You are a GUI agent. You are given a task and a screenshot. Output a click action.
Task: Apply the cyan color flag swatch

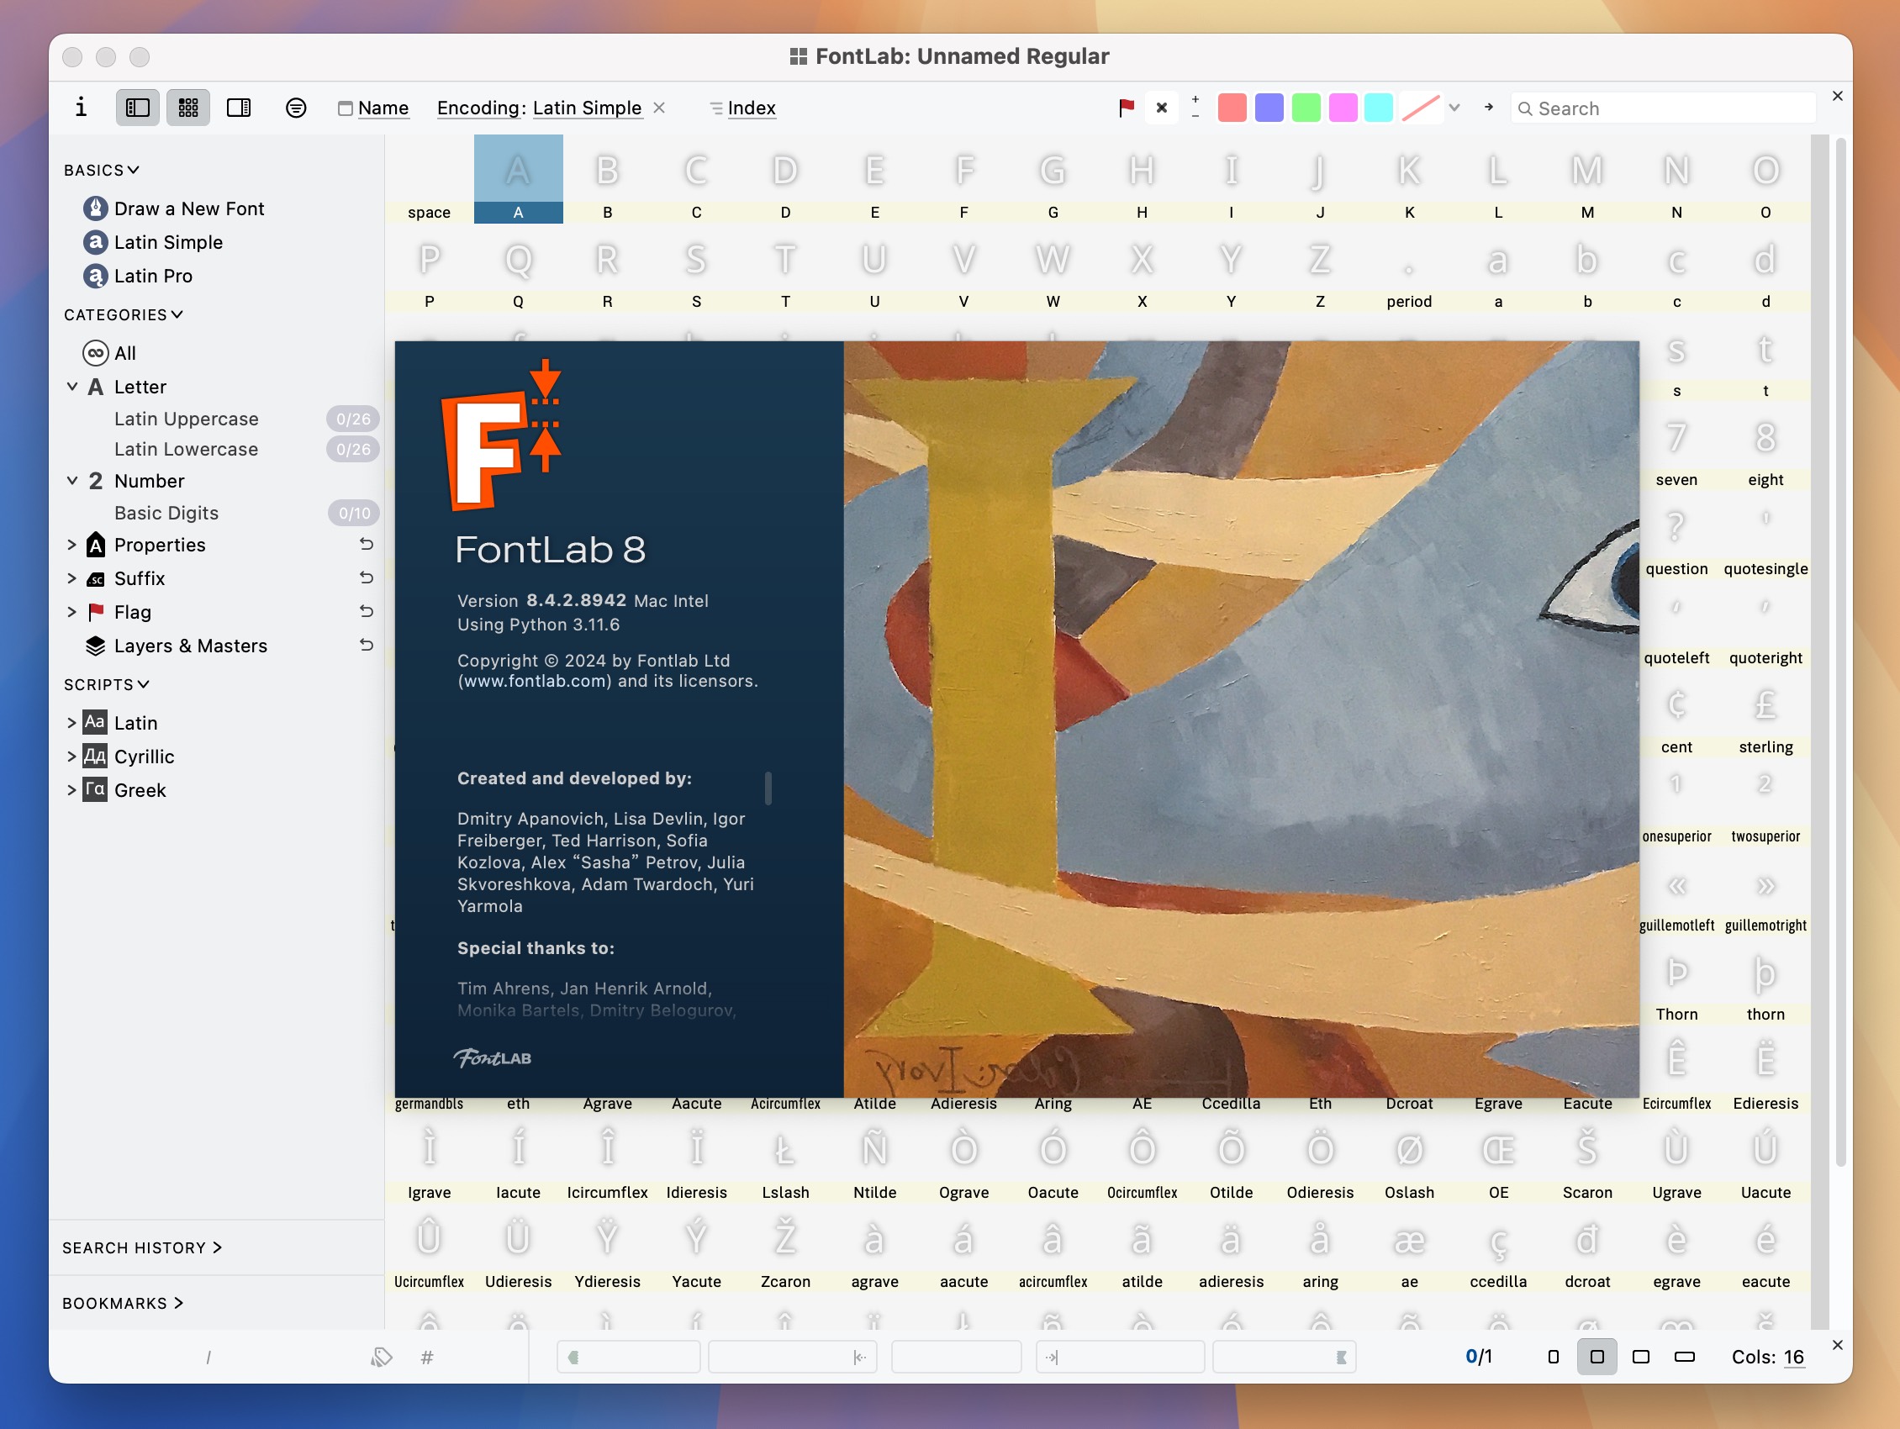tap(1379, 108)
